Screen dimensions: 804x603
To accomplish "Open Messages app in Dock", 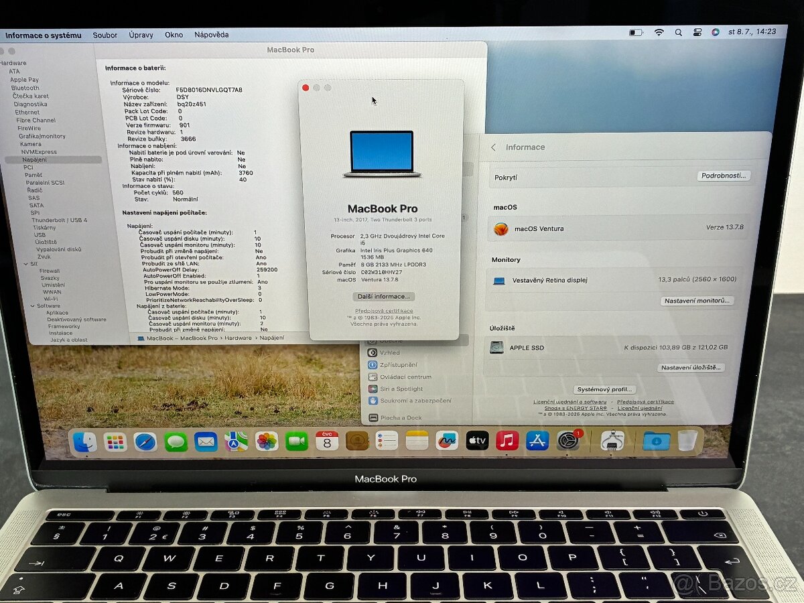I will [x=176, y=442].
